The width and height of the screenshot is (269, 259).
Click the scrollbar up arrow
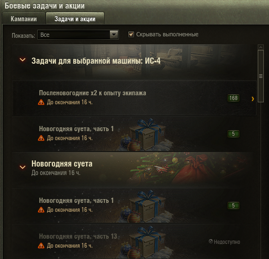[x=261, y=47]
